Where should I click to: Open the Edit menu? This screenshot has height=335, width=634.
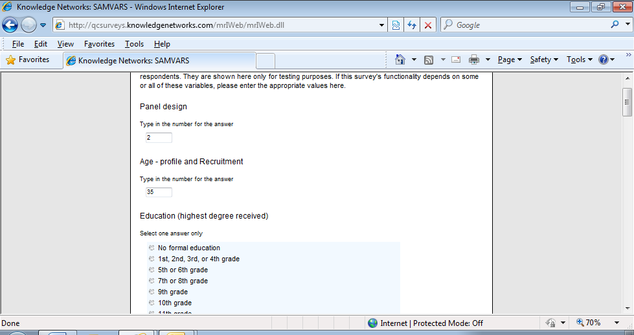coord(40,43)
